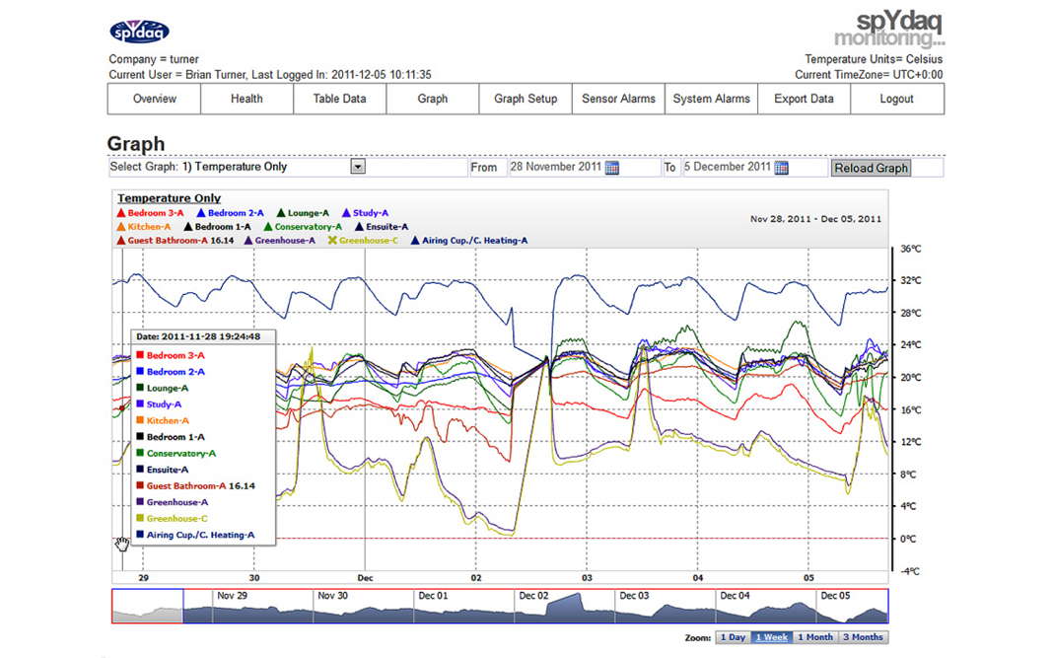1053x658 pixels.
Task: Toggle Conservatory-A series in the top legend
Action: [x=308, y=227]
